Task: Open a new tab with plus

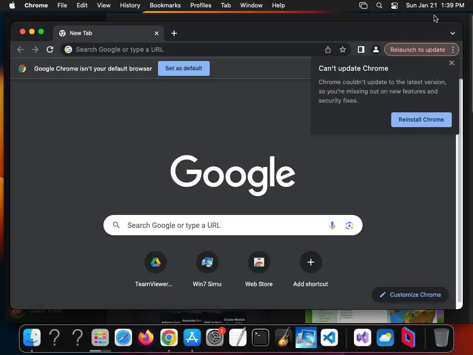Action: click(x=174, y=33)
